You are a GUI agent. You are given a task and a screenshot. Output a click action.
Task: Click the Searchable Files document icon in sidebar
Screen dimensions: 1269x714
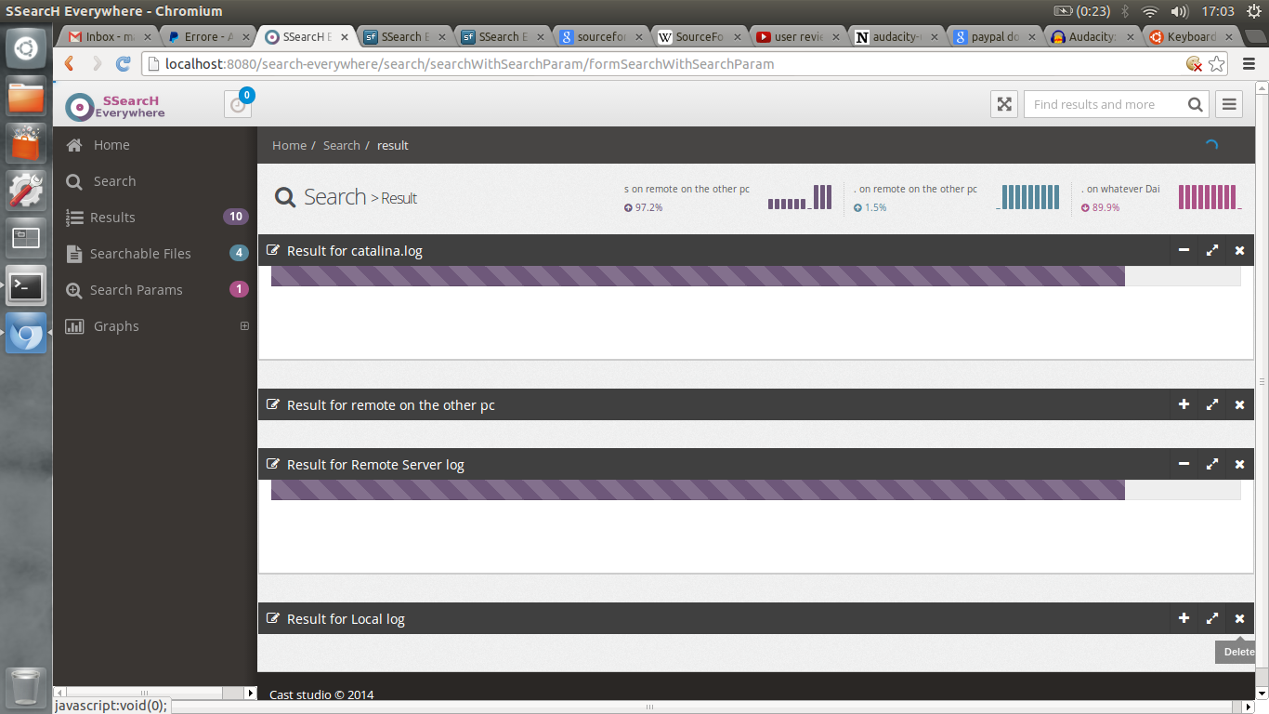pyautogui.click(x=73, y=253)
